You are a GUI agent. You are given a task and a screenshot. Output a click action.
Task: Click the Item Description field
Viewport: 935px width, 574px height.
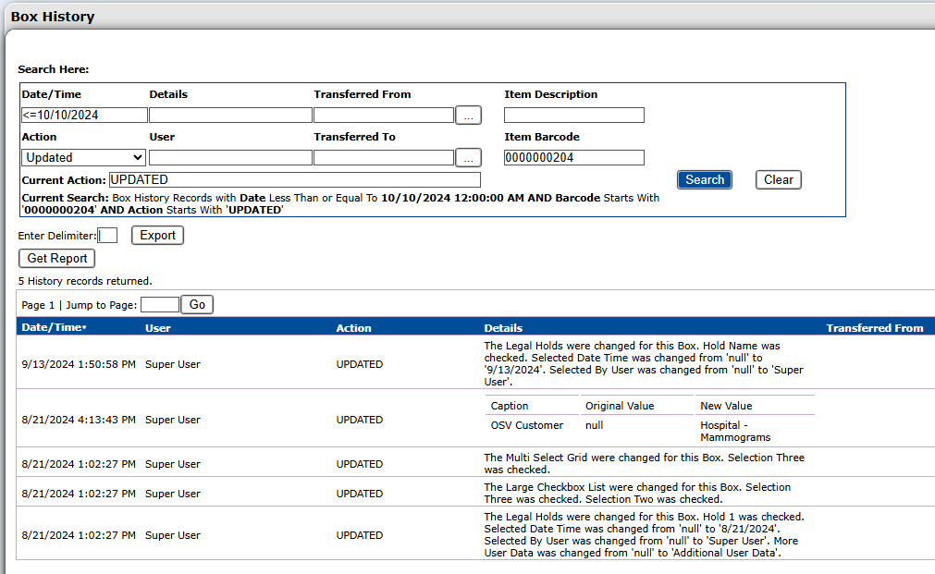(573, 116)
